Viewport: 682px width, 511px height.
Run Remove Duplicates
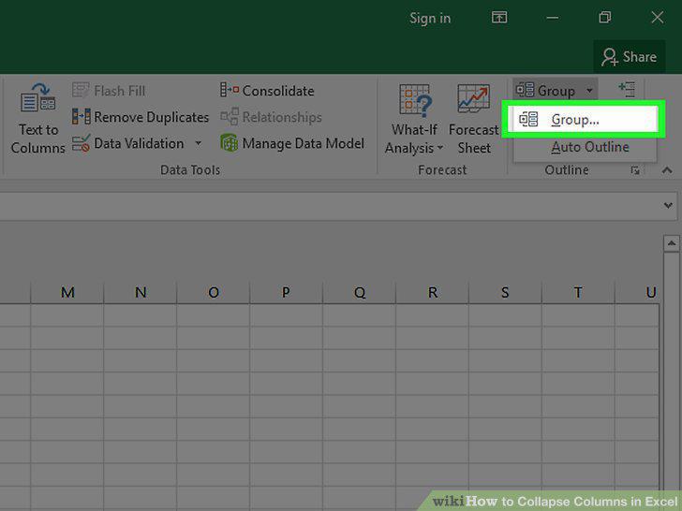pyautogui.click(x=141, y=117)
